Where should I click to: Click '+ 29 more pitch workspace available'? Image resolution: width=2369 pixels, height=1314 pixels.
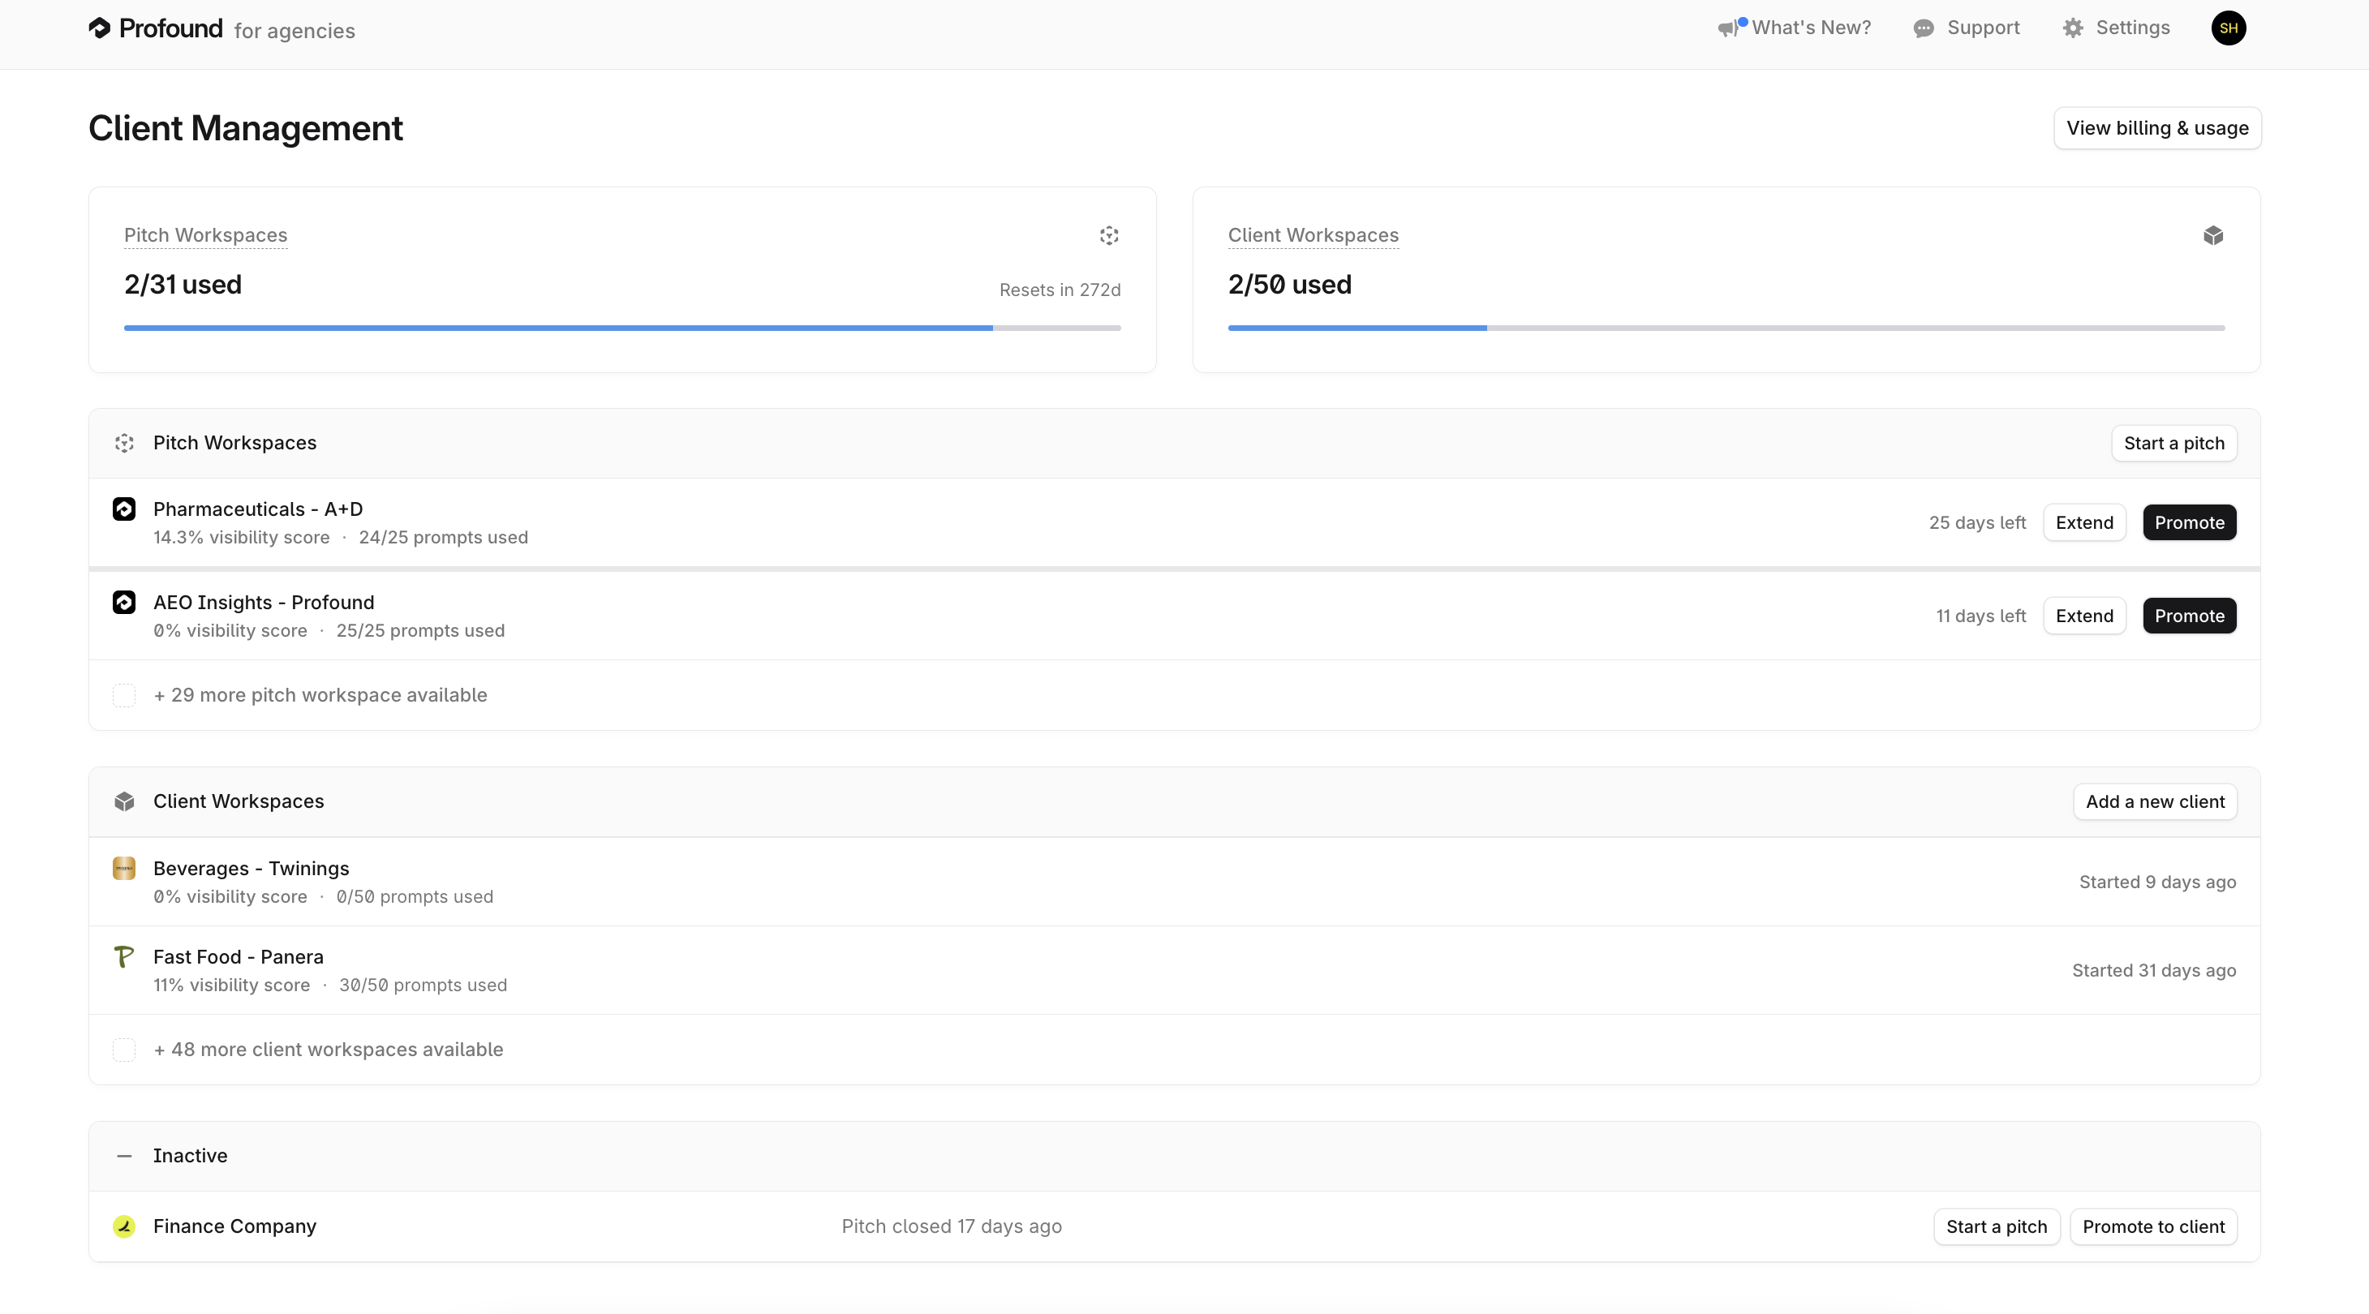[x=320, y=695]
